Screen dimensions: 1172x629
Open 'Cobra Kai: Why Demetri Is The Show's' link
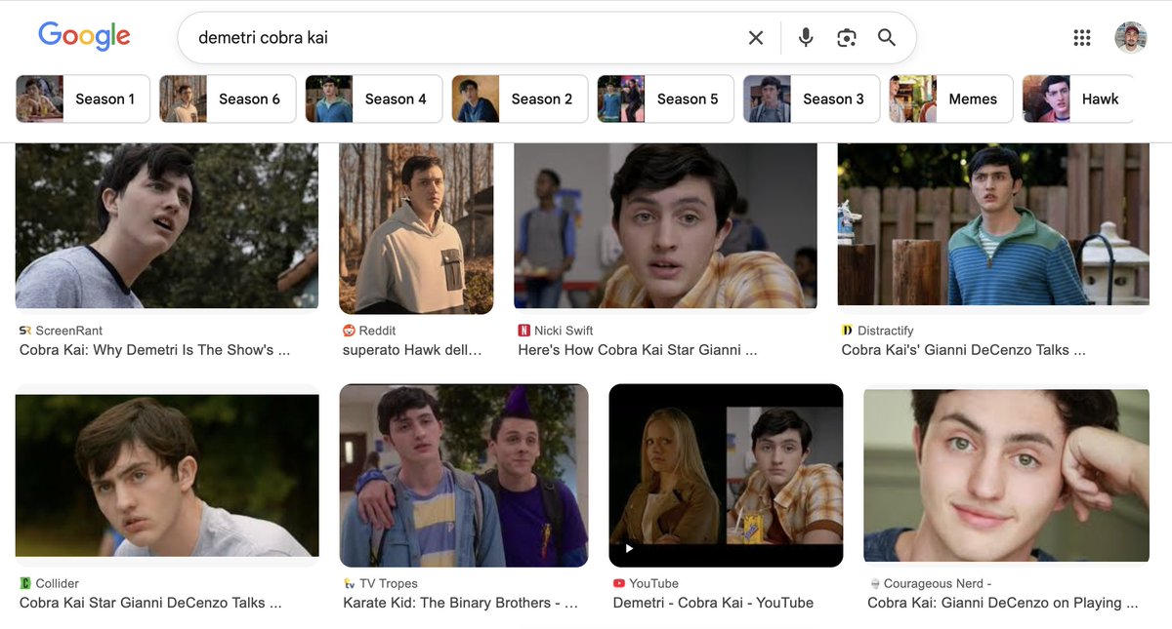154,349
